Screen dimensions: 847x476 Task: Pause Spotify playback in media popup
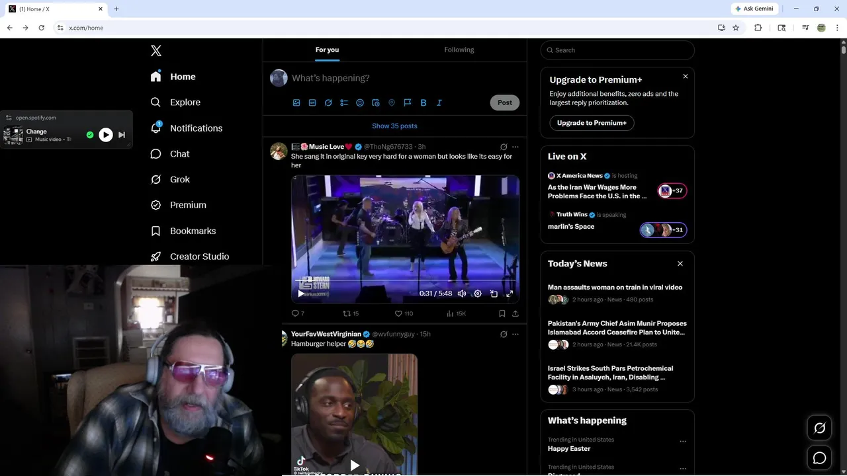105,135
